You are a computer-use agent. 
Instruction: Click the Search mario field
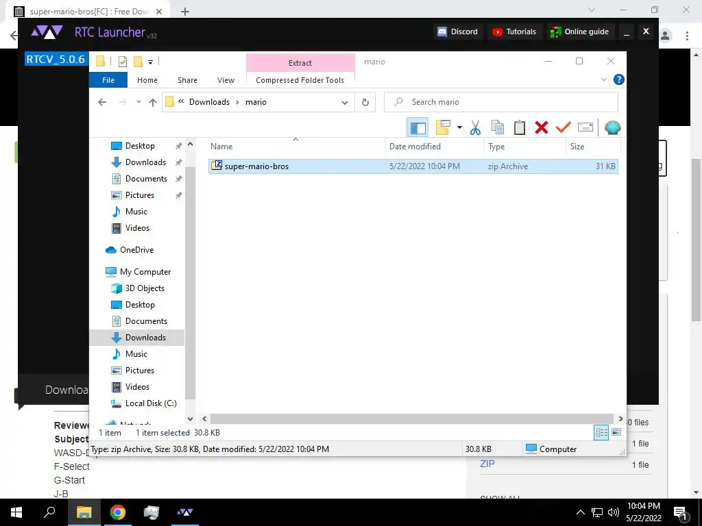501,102
